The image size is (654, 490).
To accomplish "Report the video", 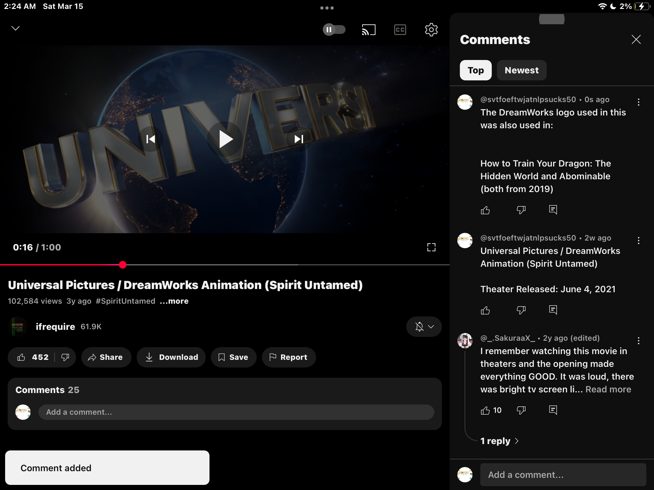I will (x=289, y=357).
